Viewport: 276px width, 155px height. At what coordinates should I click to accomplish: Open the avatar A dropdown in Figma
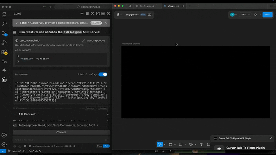click(233, 15)
